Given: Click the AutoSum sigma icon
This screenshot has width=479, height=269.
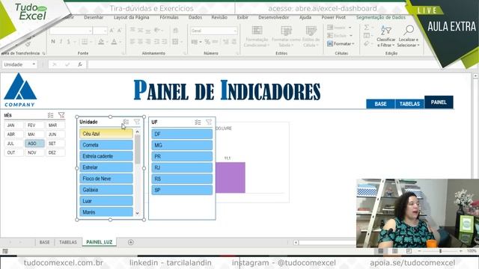Looking at the screenshot, I should pyautogui.click(x=367, y=28).
